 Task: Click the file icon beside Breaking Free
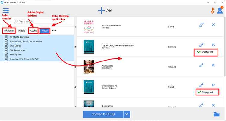point(6,55)
